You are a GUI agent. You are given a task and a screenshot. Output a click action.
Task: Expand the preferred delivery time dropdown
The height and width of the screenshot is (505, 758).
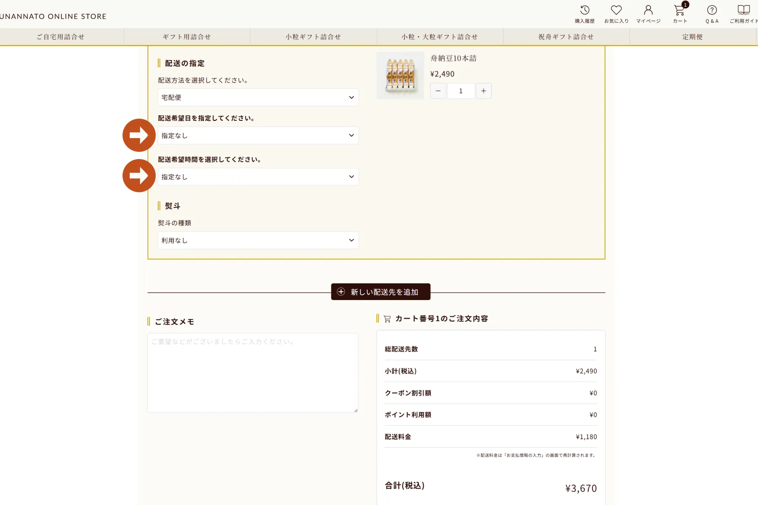[x=258, y=177]
